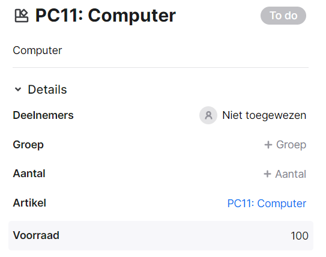326x257 pixels.
Task: Click the plus icon before Aantal
Action: click(267, 174)
